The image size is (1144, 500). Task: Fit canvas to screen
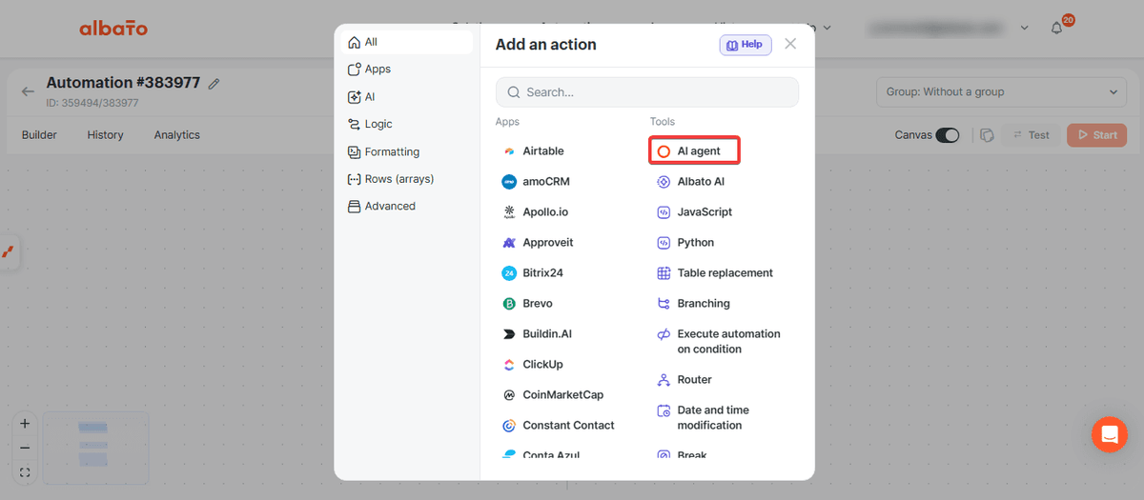(x=25, y=471)
